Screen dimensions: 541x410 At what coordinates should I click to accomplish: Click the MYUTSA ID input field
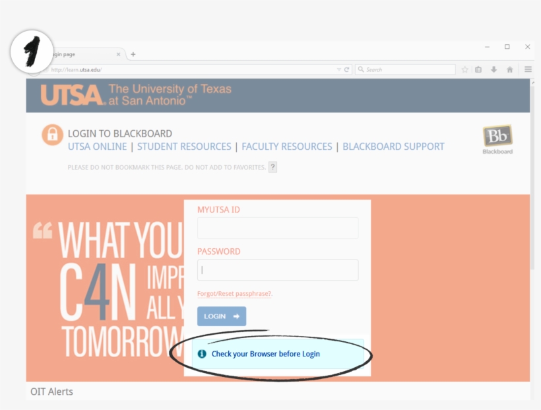[278, 228]
